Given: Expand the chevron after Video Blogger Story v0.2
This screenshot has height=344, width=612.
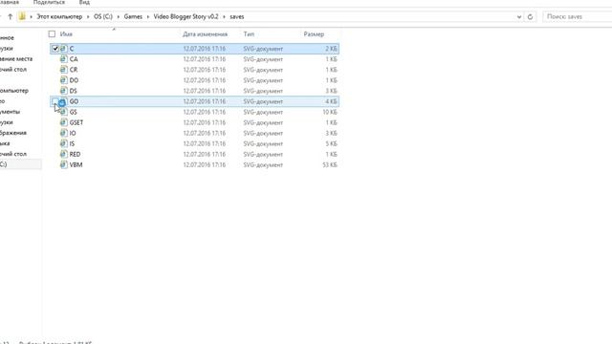Looking at the screenshot, I should click(x=224, y=17).
